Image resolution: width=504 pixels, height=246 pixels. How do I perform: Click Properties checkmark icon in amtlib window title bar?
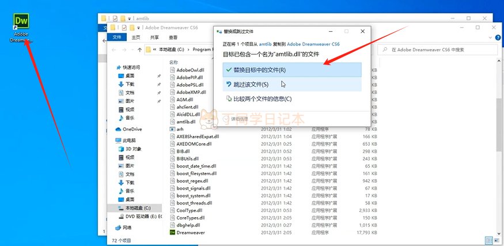(115, 18)
